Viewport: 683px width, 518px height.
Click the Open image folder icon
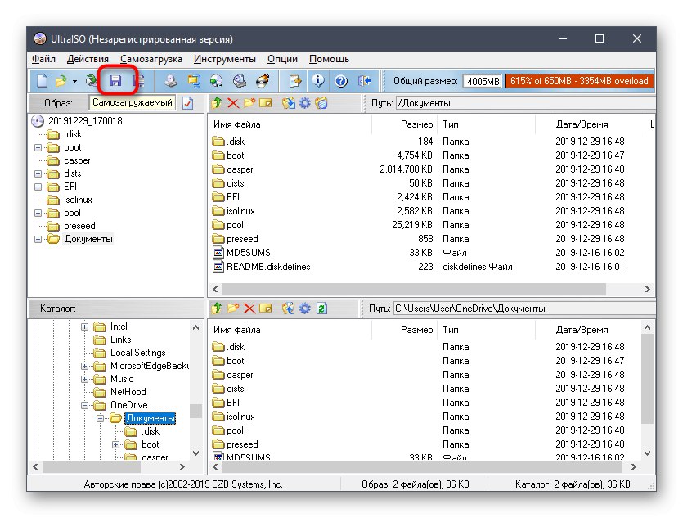tap(61, 81)
